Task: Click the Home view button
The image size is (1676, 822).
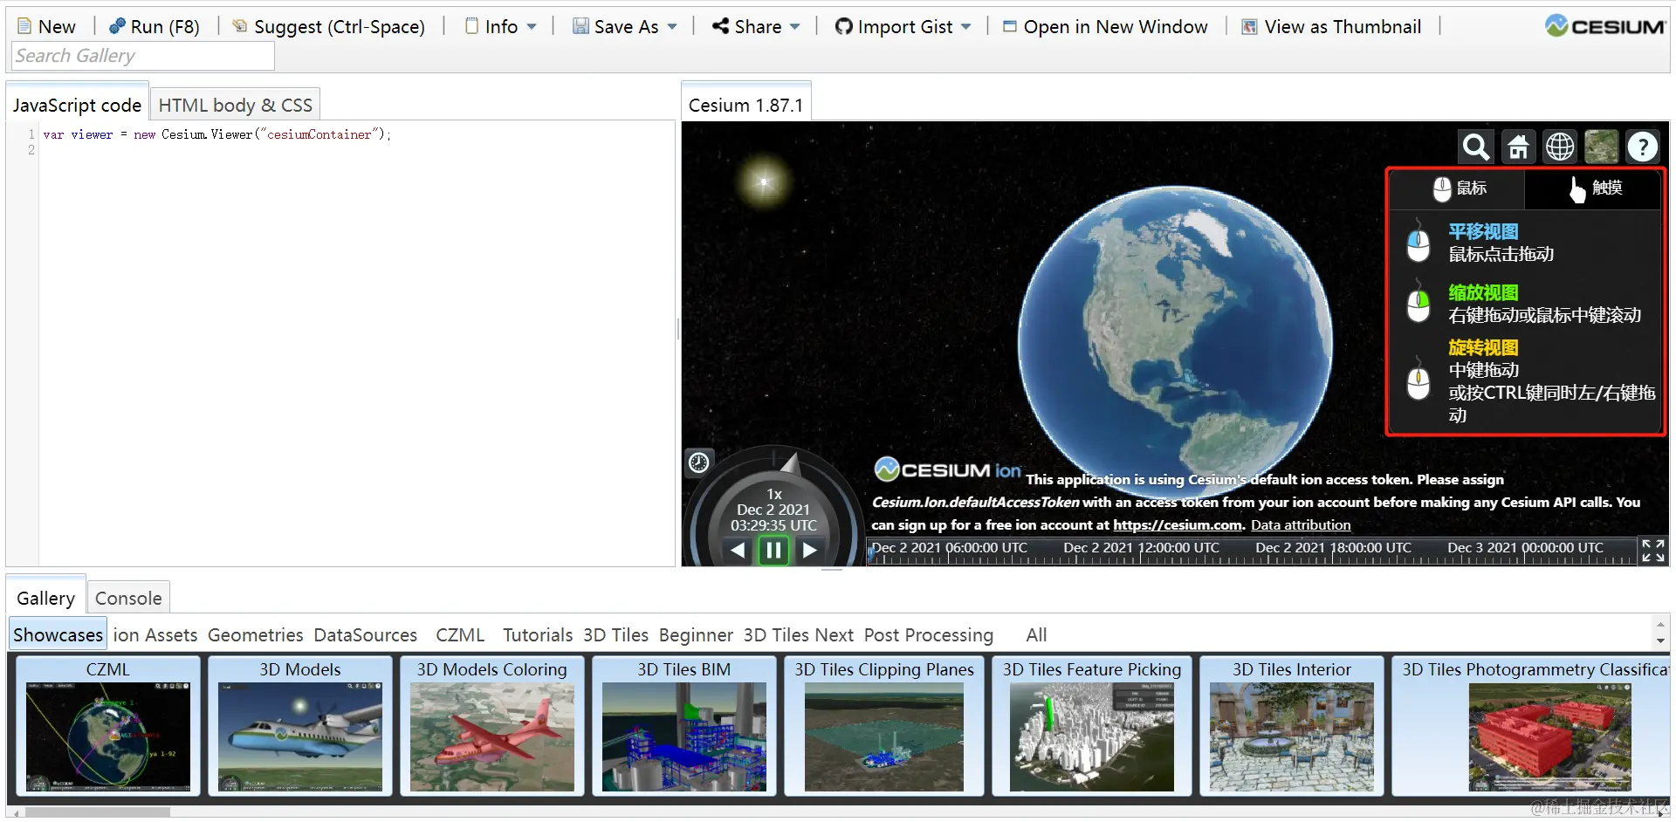Action: click(1518, 147)
